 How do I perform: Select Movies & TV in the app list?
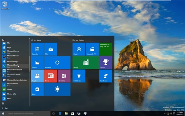(x=15, y=94)
